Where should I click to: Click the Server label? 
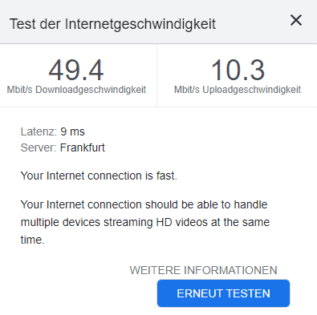tap(39, 147)
